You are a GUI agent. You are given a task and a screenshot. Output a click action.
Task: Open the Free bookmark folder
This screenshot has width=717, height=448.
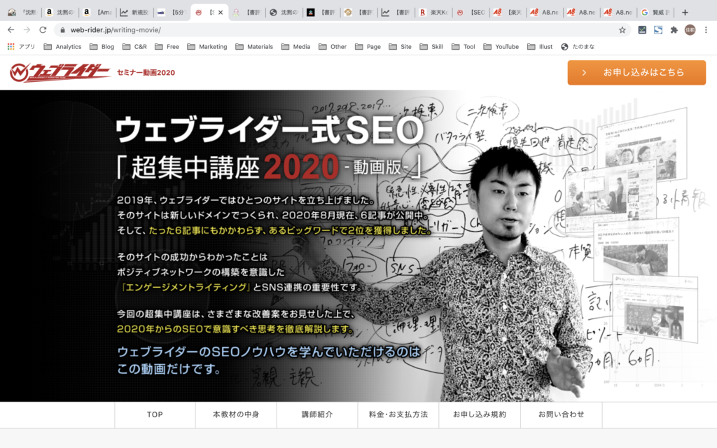click(167, 47)
